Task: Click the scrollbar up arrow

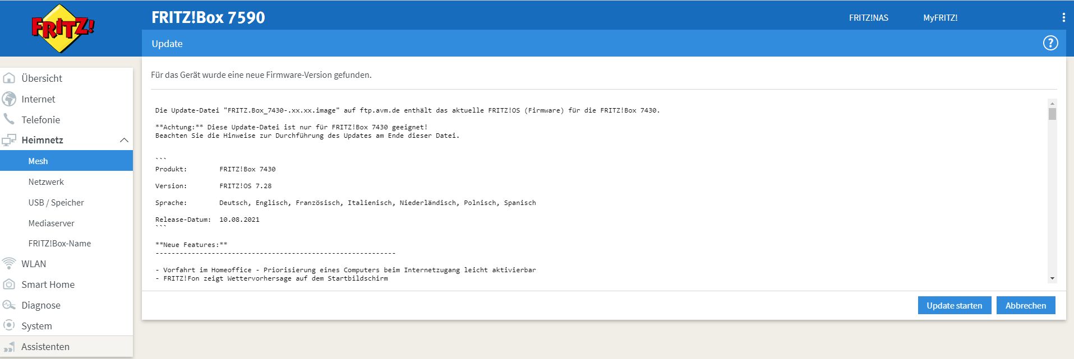Action: [x=1052, y=104]
